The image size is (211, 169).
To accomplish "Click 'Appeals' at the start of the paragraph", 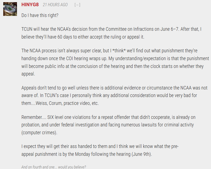I will (x=29, y=88).
